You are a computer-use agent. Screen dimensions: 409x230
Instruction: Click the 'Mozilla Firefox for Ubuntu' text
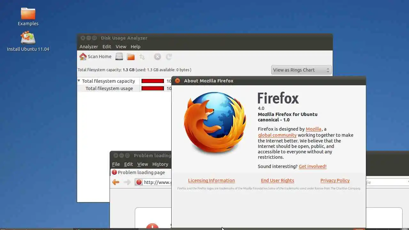[x=288, y=114]
